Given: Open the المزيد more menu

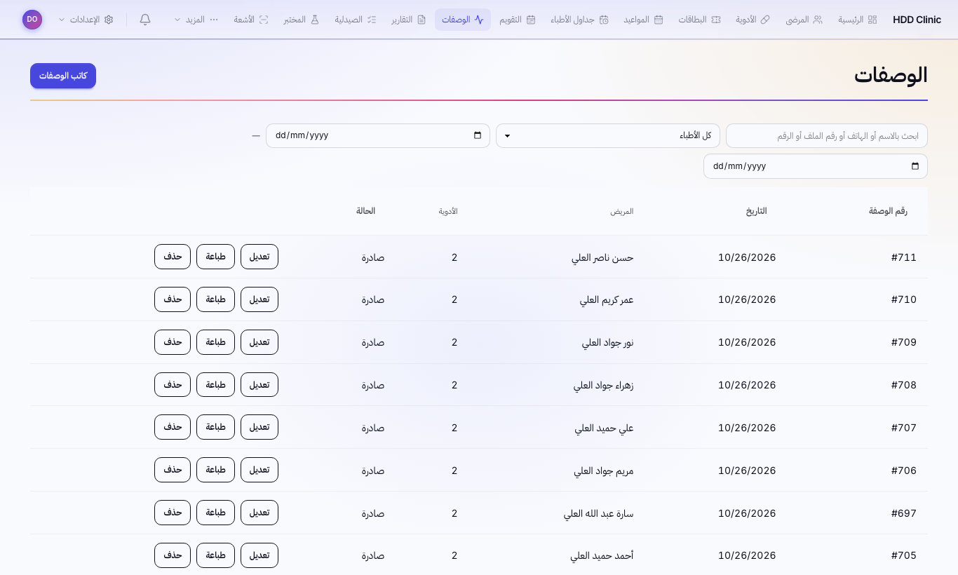Looking at the screenshot, I should coord(197,20).
